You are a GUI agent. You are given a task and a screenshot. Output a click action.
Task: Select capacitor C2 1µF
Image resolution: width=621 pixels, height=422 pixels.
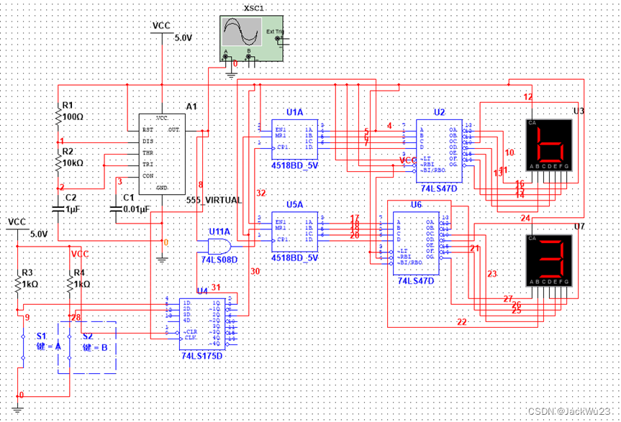[58, 208]
